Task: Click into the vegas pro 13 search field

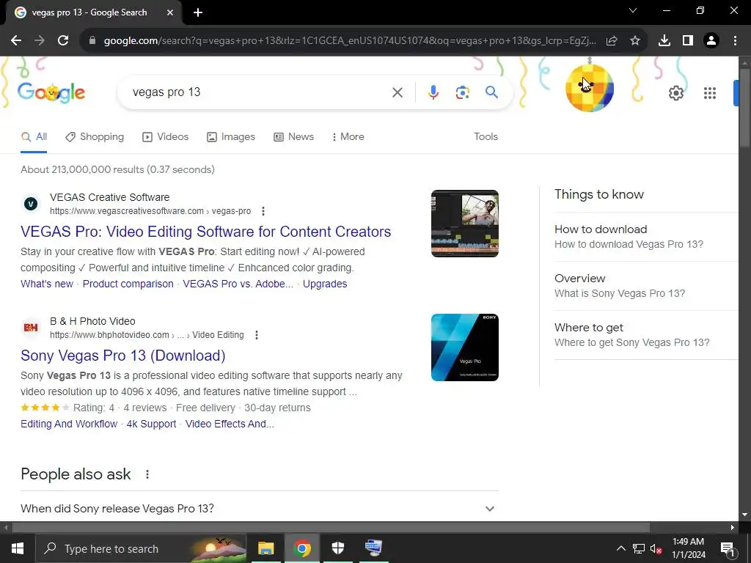Action: coord(259,92)
